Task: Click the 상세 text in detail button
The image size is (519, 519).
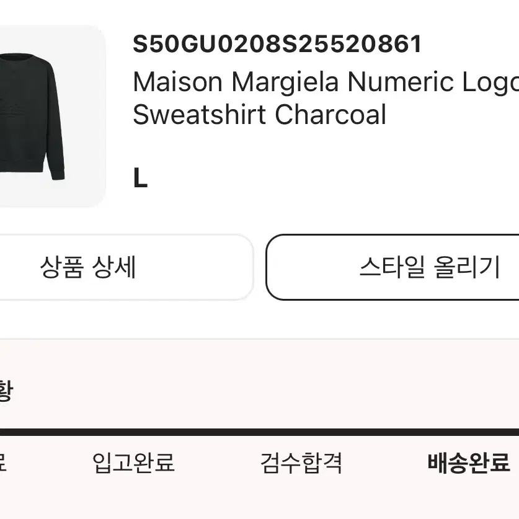Action: [113, 267]
